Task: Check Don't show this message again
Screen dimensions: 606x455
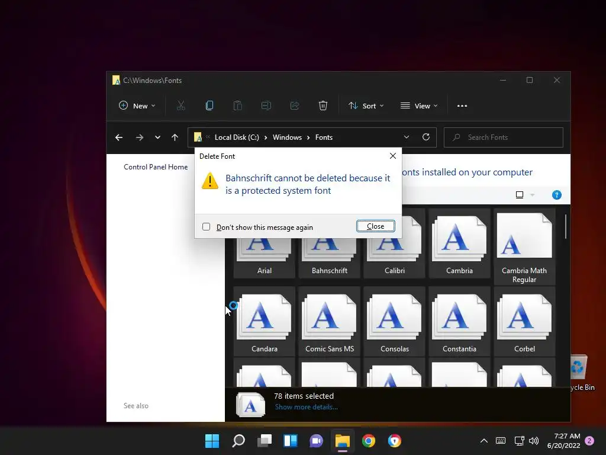Action: [x=207, y=227]
